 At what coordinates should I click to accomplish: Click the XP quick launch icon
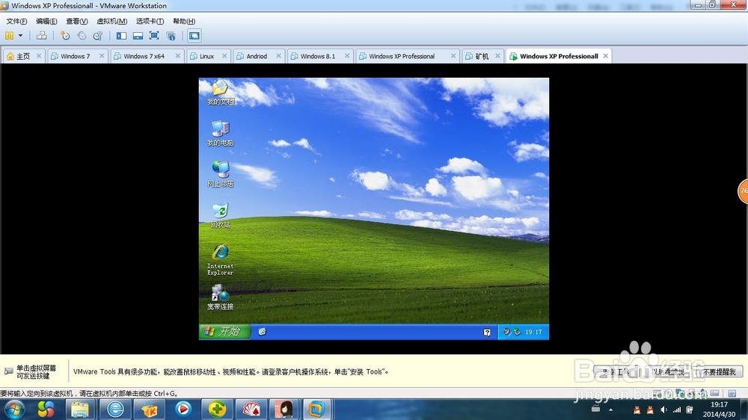(262, 332)
